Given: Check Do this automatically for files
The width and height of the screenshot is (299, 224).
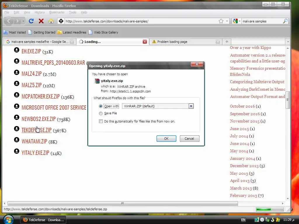Looking at the screenshot, I should [x=101, y=121].
